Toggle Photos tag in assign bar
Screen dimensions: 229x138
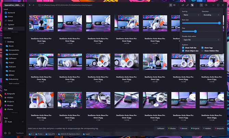pos(172,128)
